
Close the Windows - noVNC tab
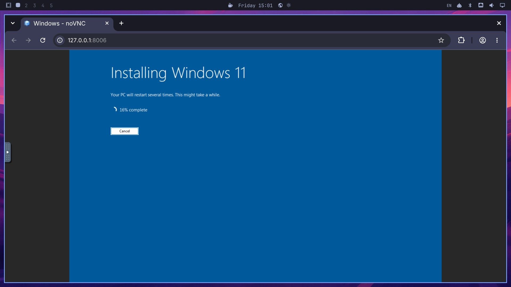pos(107,23)
